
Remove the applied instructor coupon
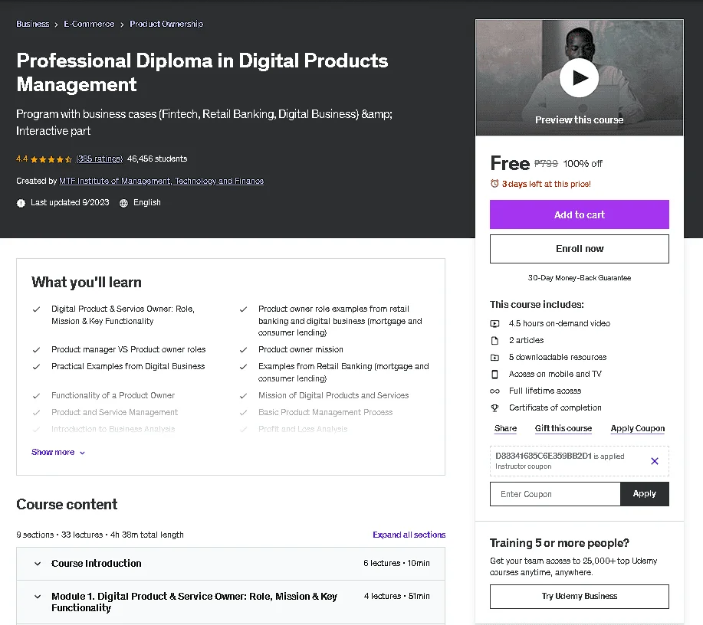point(654,461)
